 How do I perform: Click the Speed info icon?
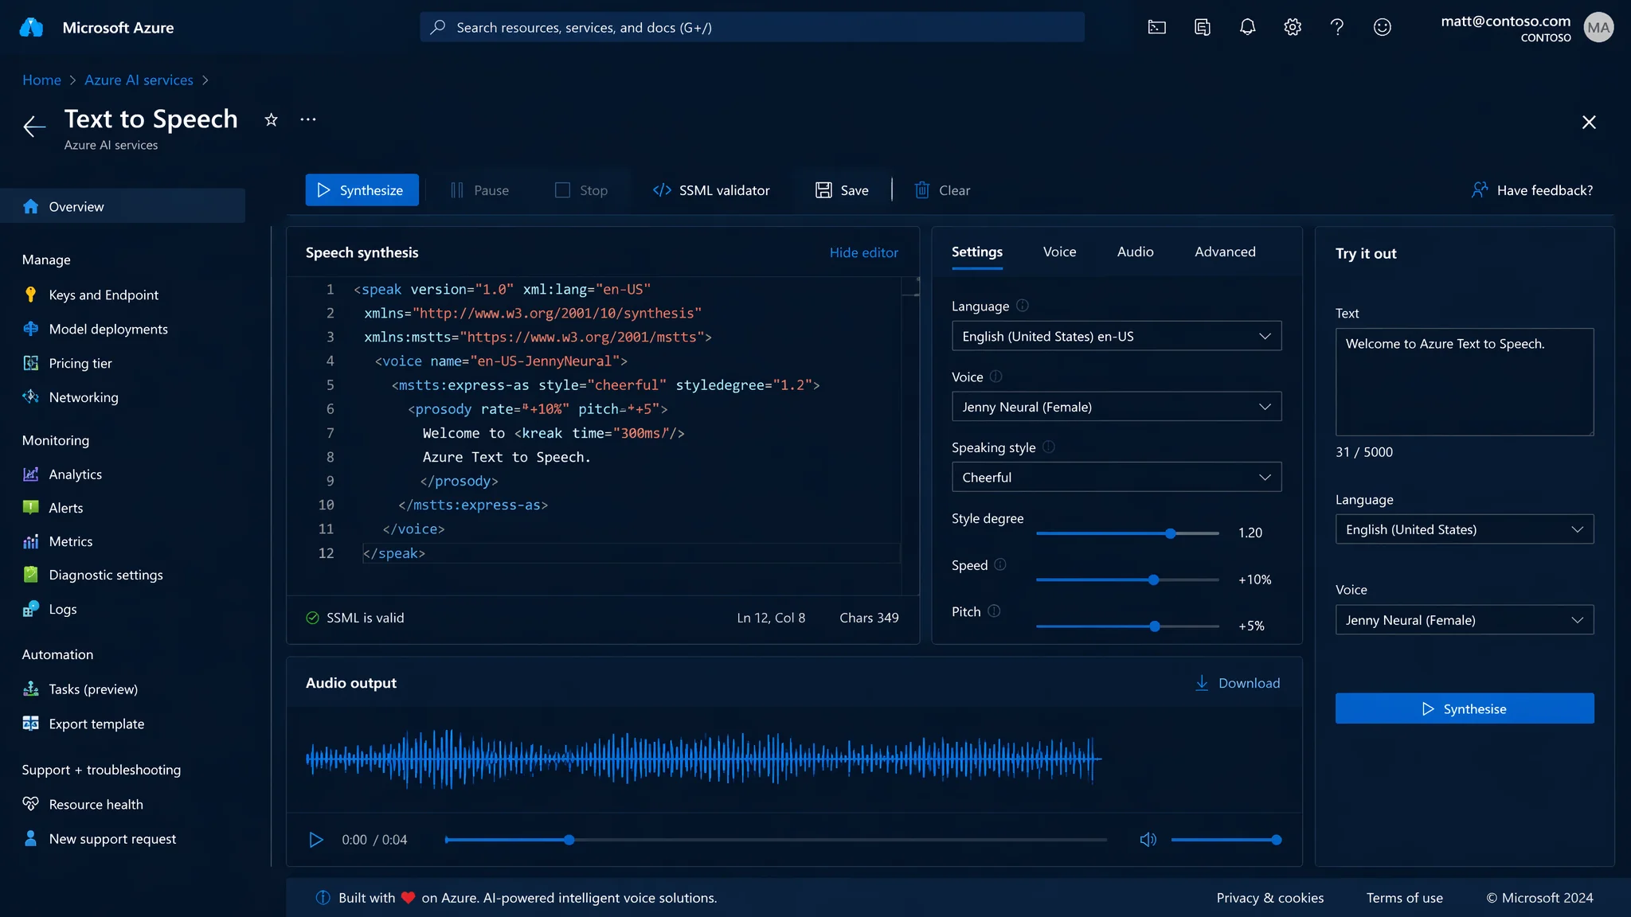(1000, 564)
